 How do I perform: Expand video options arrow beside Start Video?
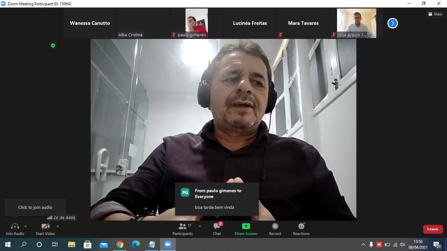coord(58,226)
